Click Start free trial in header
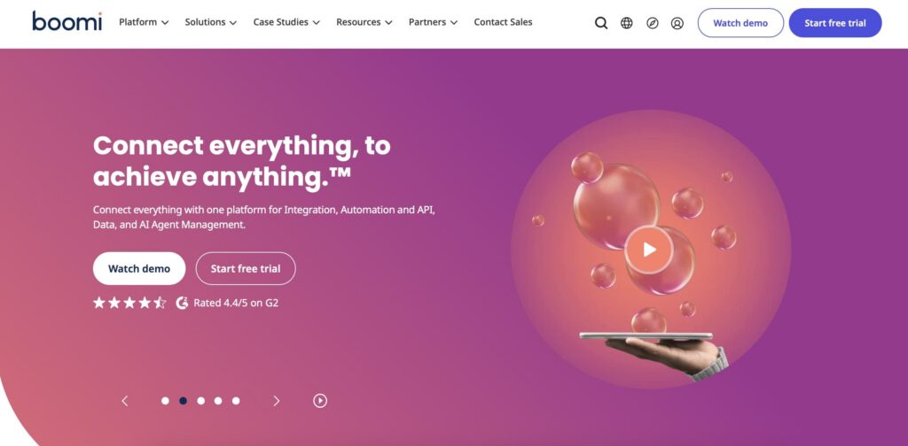The height and width of the screenshot is (446, 908). coord(835,23)
